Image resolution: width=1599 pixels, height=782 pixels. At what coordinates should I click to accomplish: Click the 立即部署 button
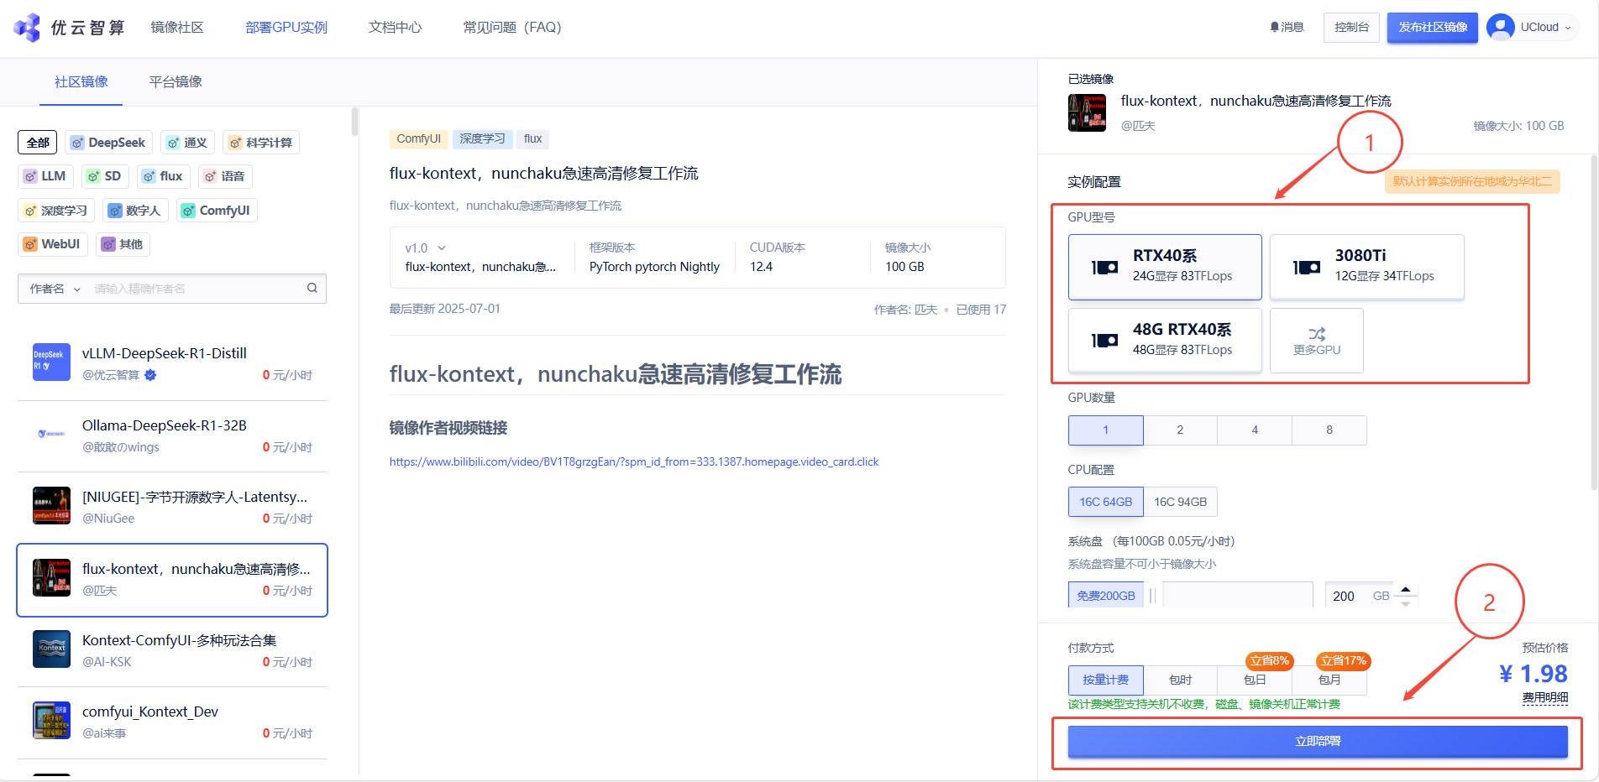coord(1318,741)
